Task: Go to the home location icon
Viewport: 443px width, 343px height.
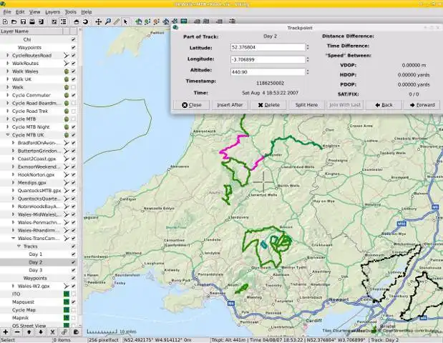Action: click(77, 21)
